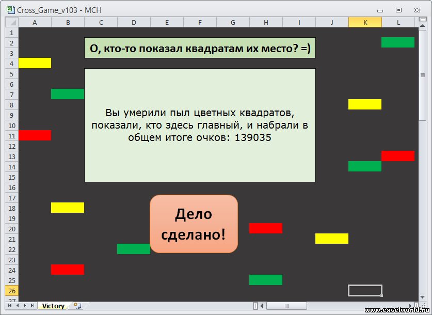The width and height of the screenshot is (432, 315).
Task: Click the vertical scrollbar up arrow
Action: [x=422, y=26]
